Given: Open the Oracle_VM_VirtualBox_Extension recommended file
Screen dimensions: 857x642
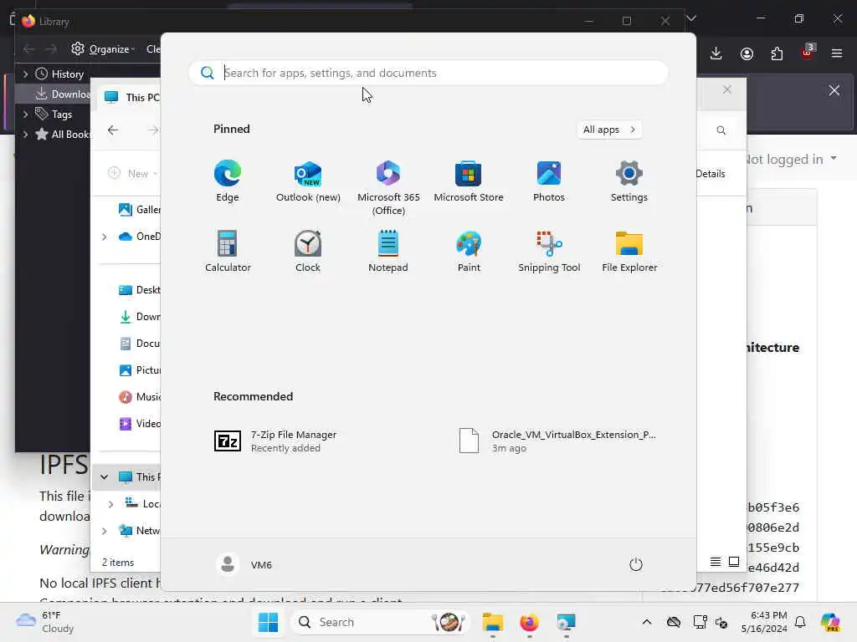Looking at the screenshot, I should click(x=558, y=441).
